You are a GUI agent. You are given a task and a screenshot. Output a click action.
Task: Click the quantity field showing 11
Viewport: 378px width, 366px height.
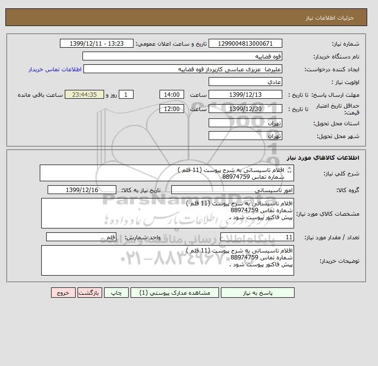pyautogui.click(x=257, y=237)
